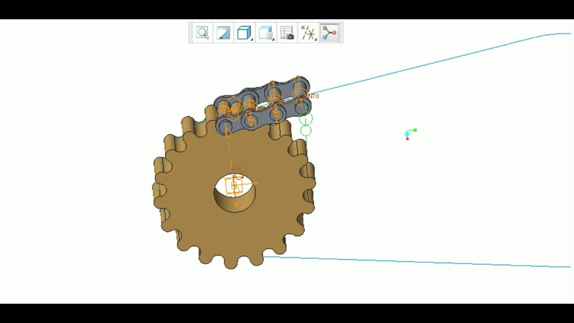Viewport: 574px width, 323px height.
Task: Open the Datum Display Filters icon
Action: [308, 33]
